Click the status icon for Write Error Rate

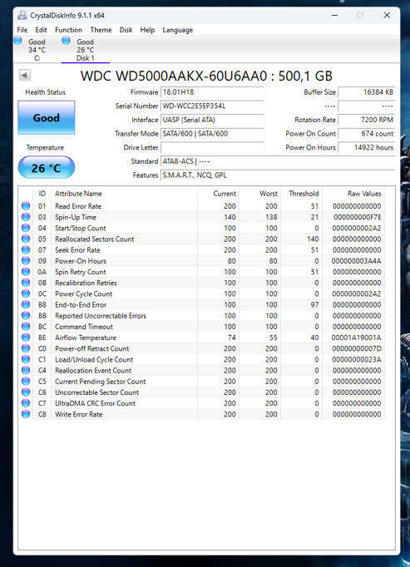coord(26,414)
